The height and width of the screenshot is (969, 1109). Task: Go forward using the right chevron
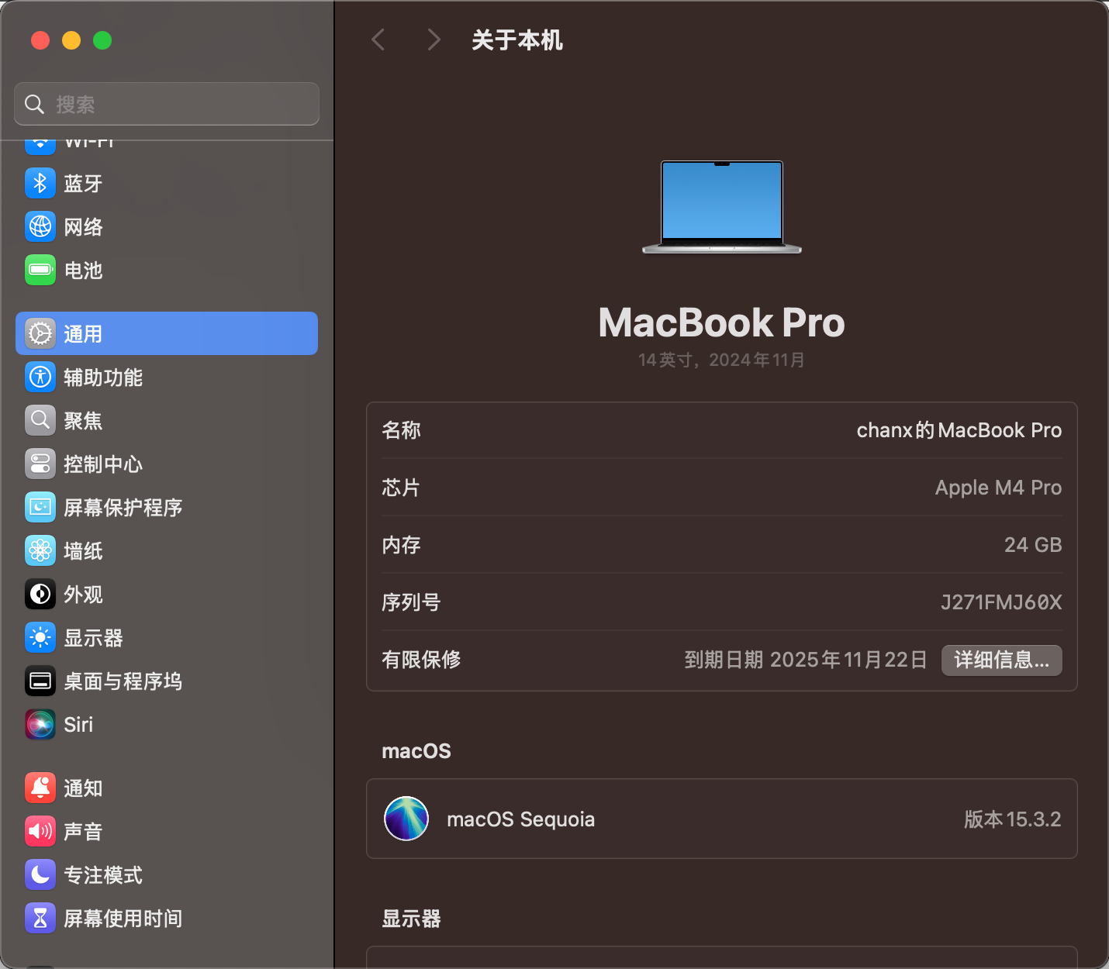tap(434, 40)
